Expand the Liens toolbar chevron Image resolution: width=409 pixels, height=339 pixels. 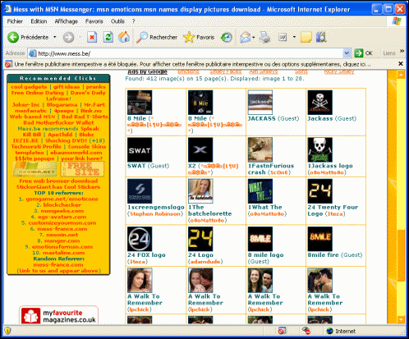pos(402,51)
